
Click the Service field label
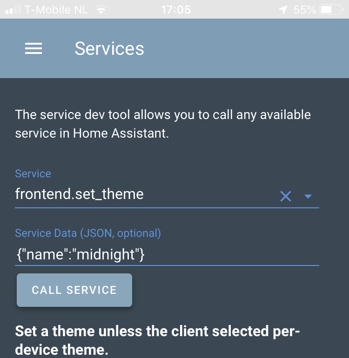(x=33, y=174)
